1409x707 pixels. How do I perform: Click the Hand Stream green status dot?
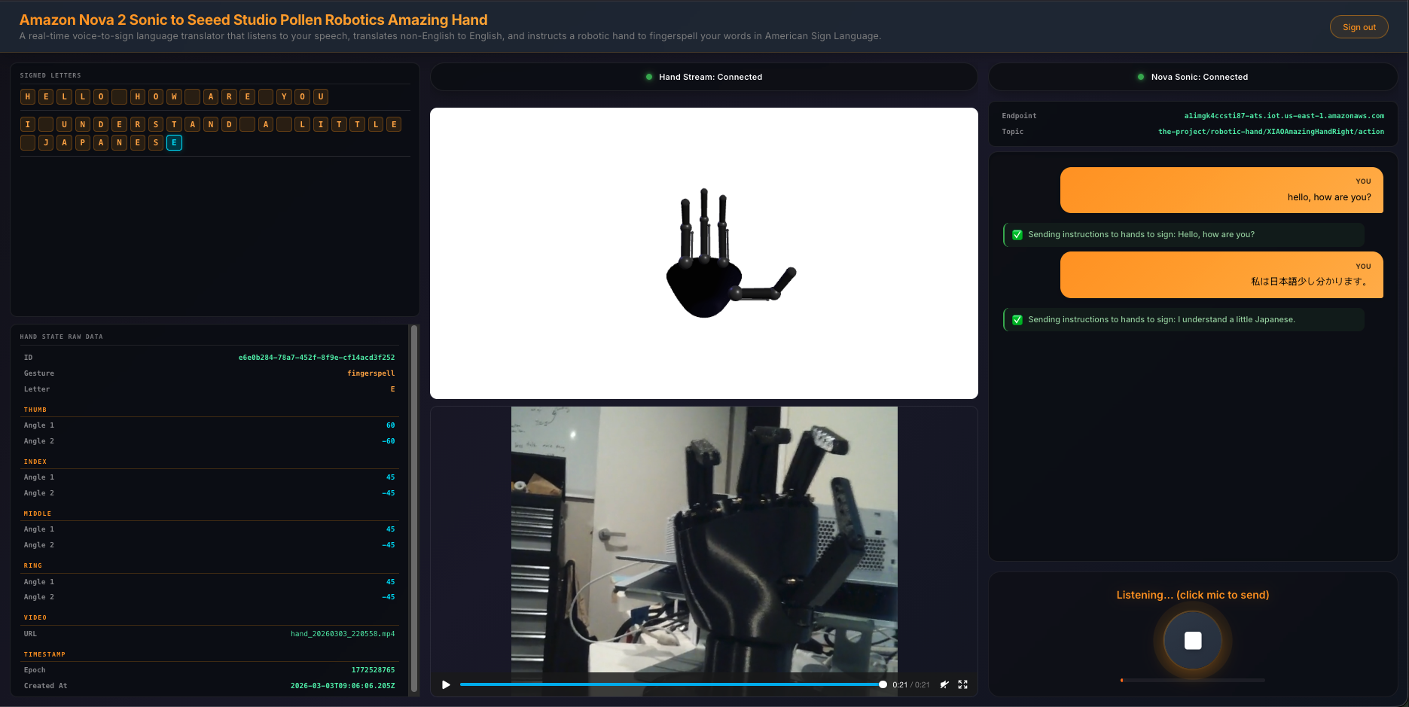pyautogui.click(x=649, y=77)
